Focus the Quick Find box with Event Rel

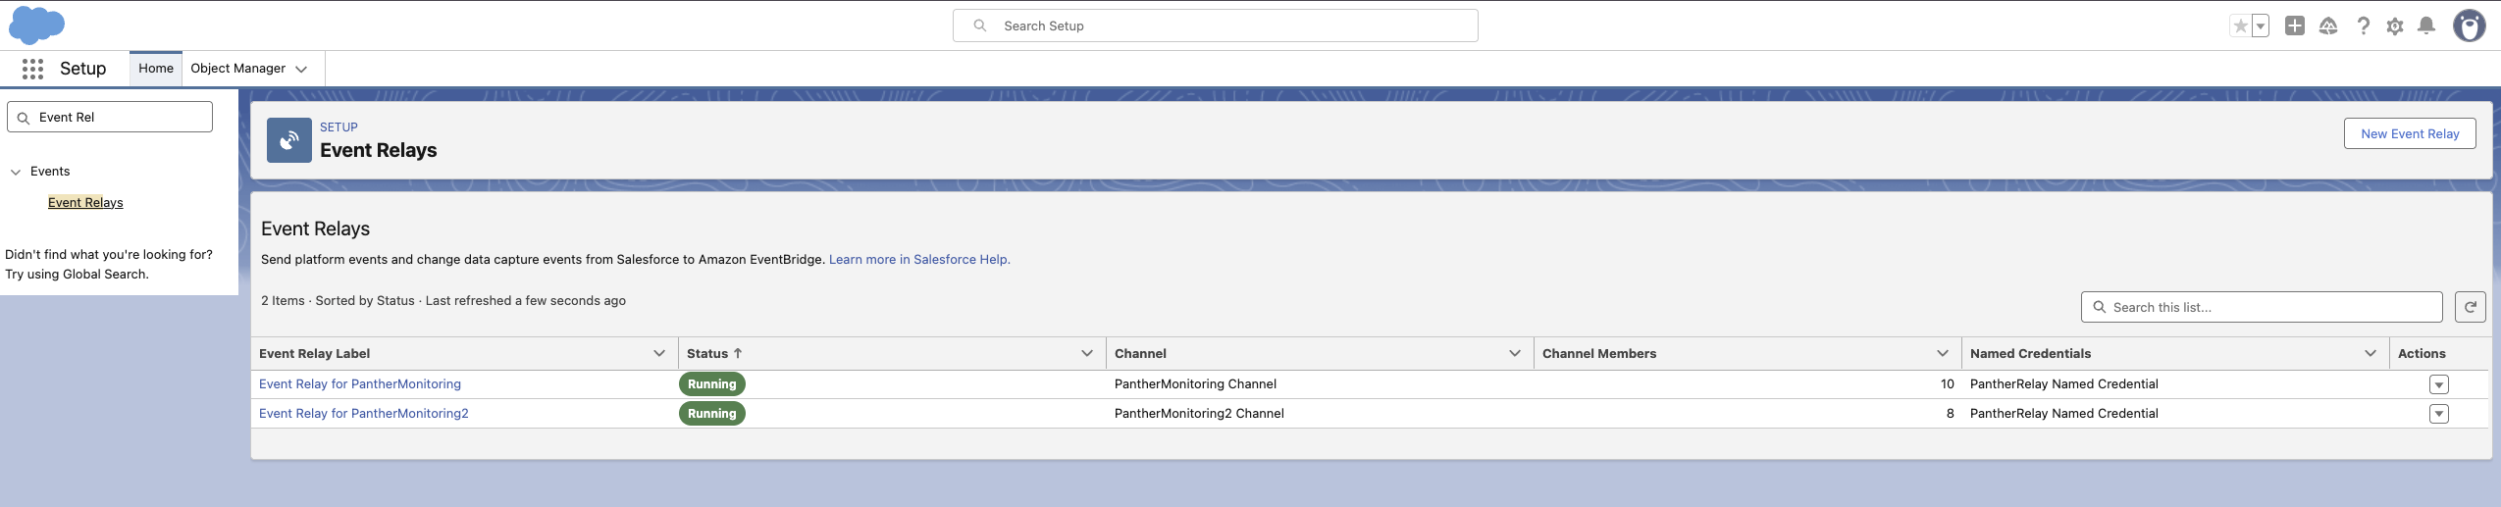pos(110,117)
